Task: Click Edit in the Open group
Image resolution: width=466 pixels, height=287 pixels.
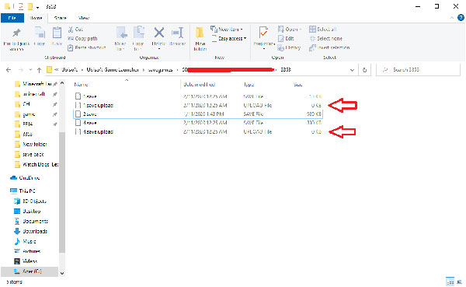Action: tap(286, 38)
